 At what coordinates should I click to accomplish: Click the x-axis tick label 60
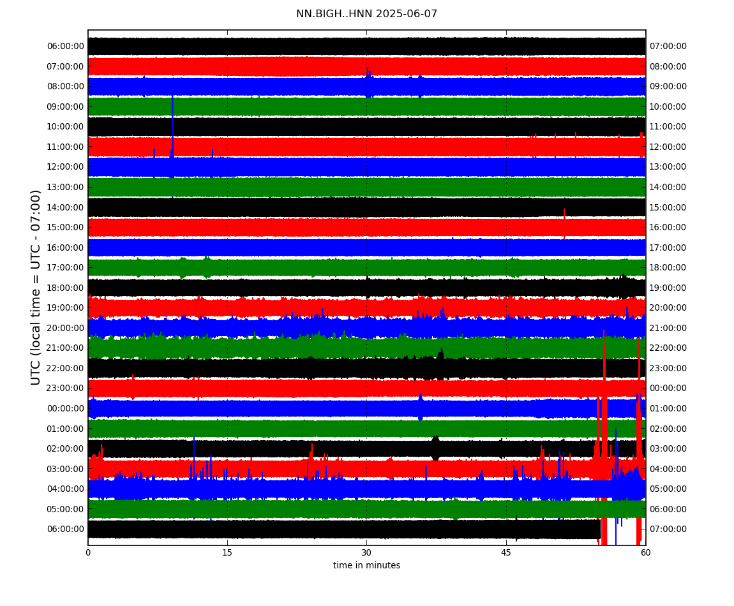pyautogui.click(x=645, y=552)
